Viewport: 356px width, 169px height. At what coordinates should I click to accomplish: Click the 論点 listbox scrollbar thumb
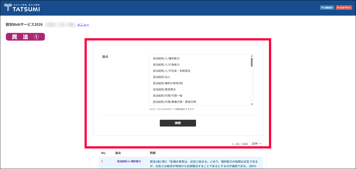[252, 62]
